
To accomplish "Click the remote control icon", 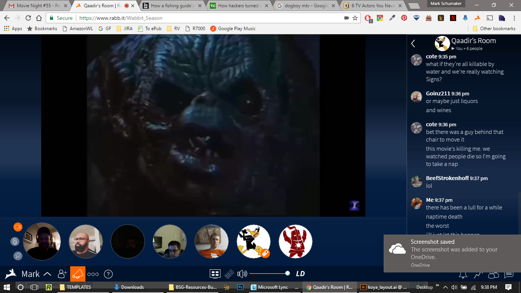I will (229, 274).
